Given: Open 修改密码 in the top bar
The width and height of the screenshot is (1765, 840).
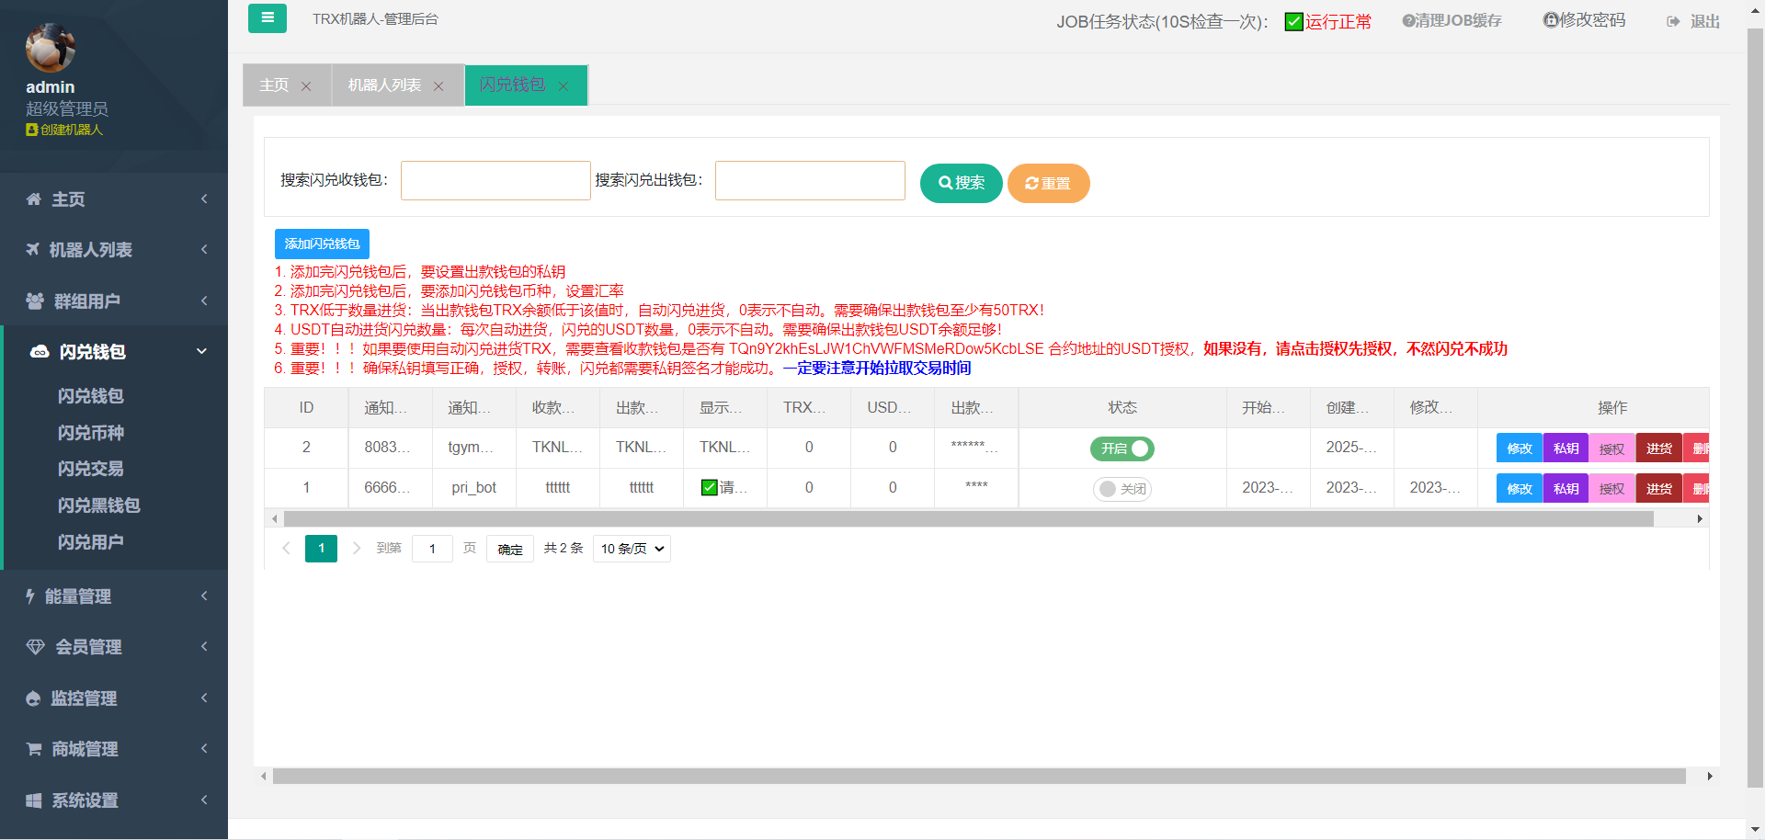Looking at the screenshot, I should [x=1584, y=20].
